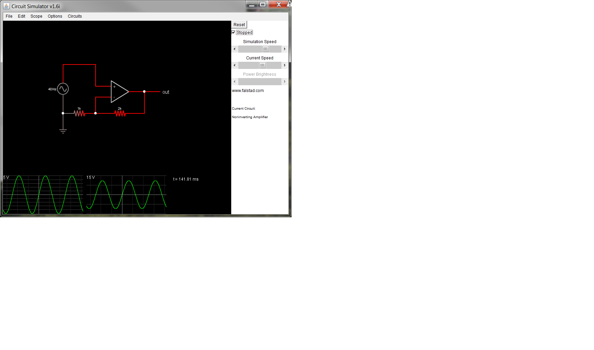The width and height of the screenshot is (594, 350).
Task: Click the ground symbol below the source
Action: [63, 131]
